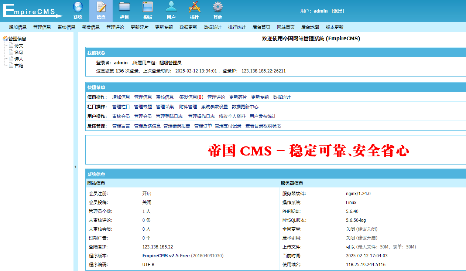The height and width of the screenshot is (271, 466).
Task: Click the page icon beside 名句
Action: coord(11,52)
